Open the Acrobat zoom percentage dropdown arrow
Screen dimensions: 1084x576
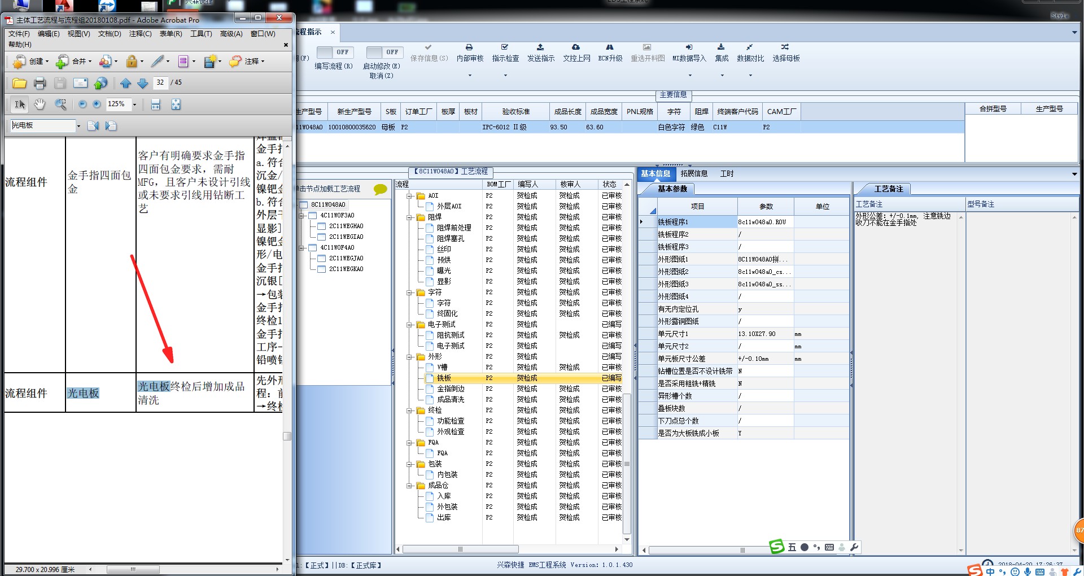(134, 104)
